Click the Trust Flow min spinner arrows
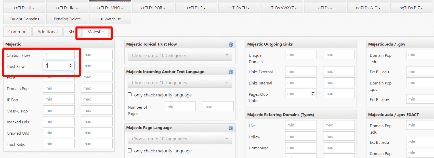The height and width of the screenshot is (158, 434). click(x=71, y=66)
